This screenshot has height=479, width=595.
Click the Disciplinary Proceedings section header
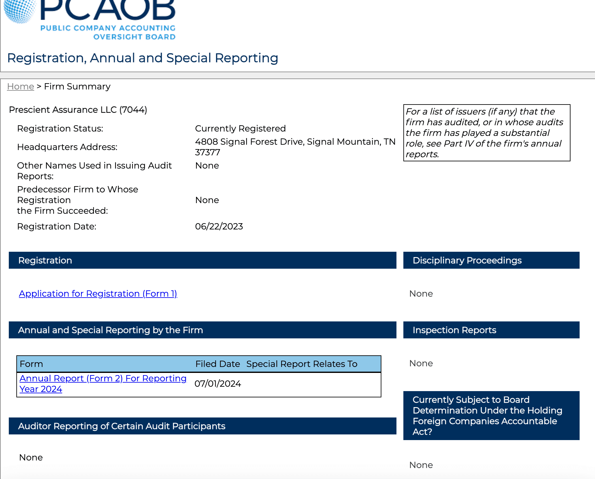click(x=491, y=260)
